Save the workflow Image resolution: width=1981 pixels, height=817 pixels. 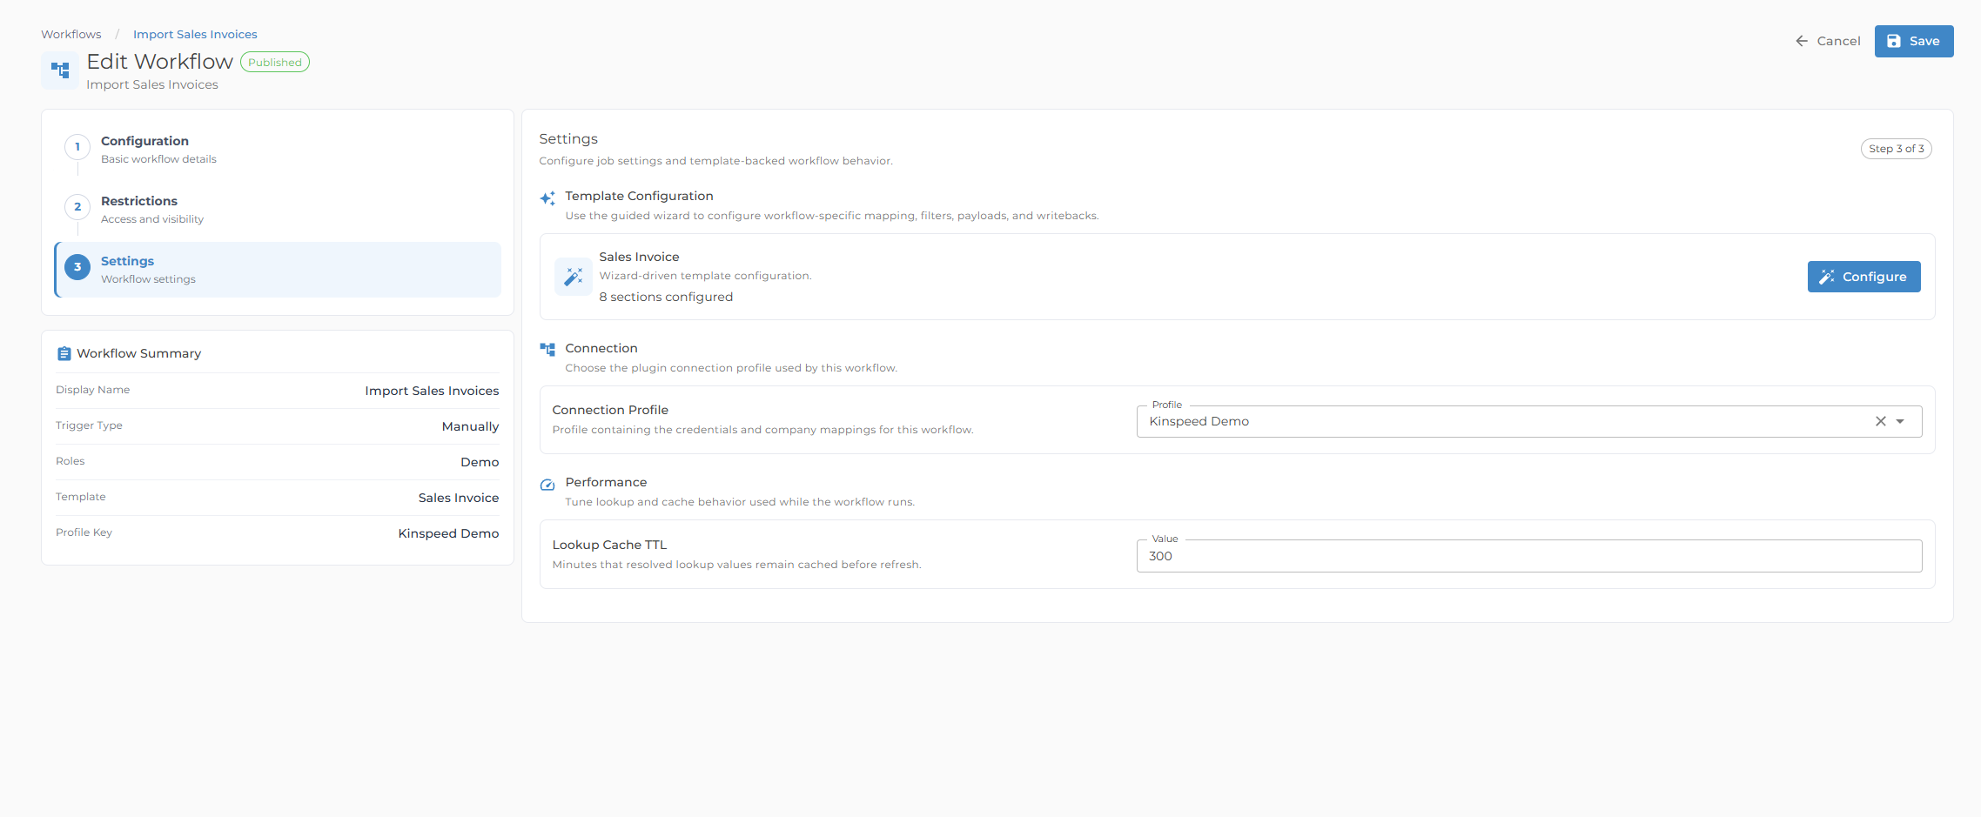1913,41
